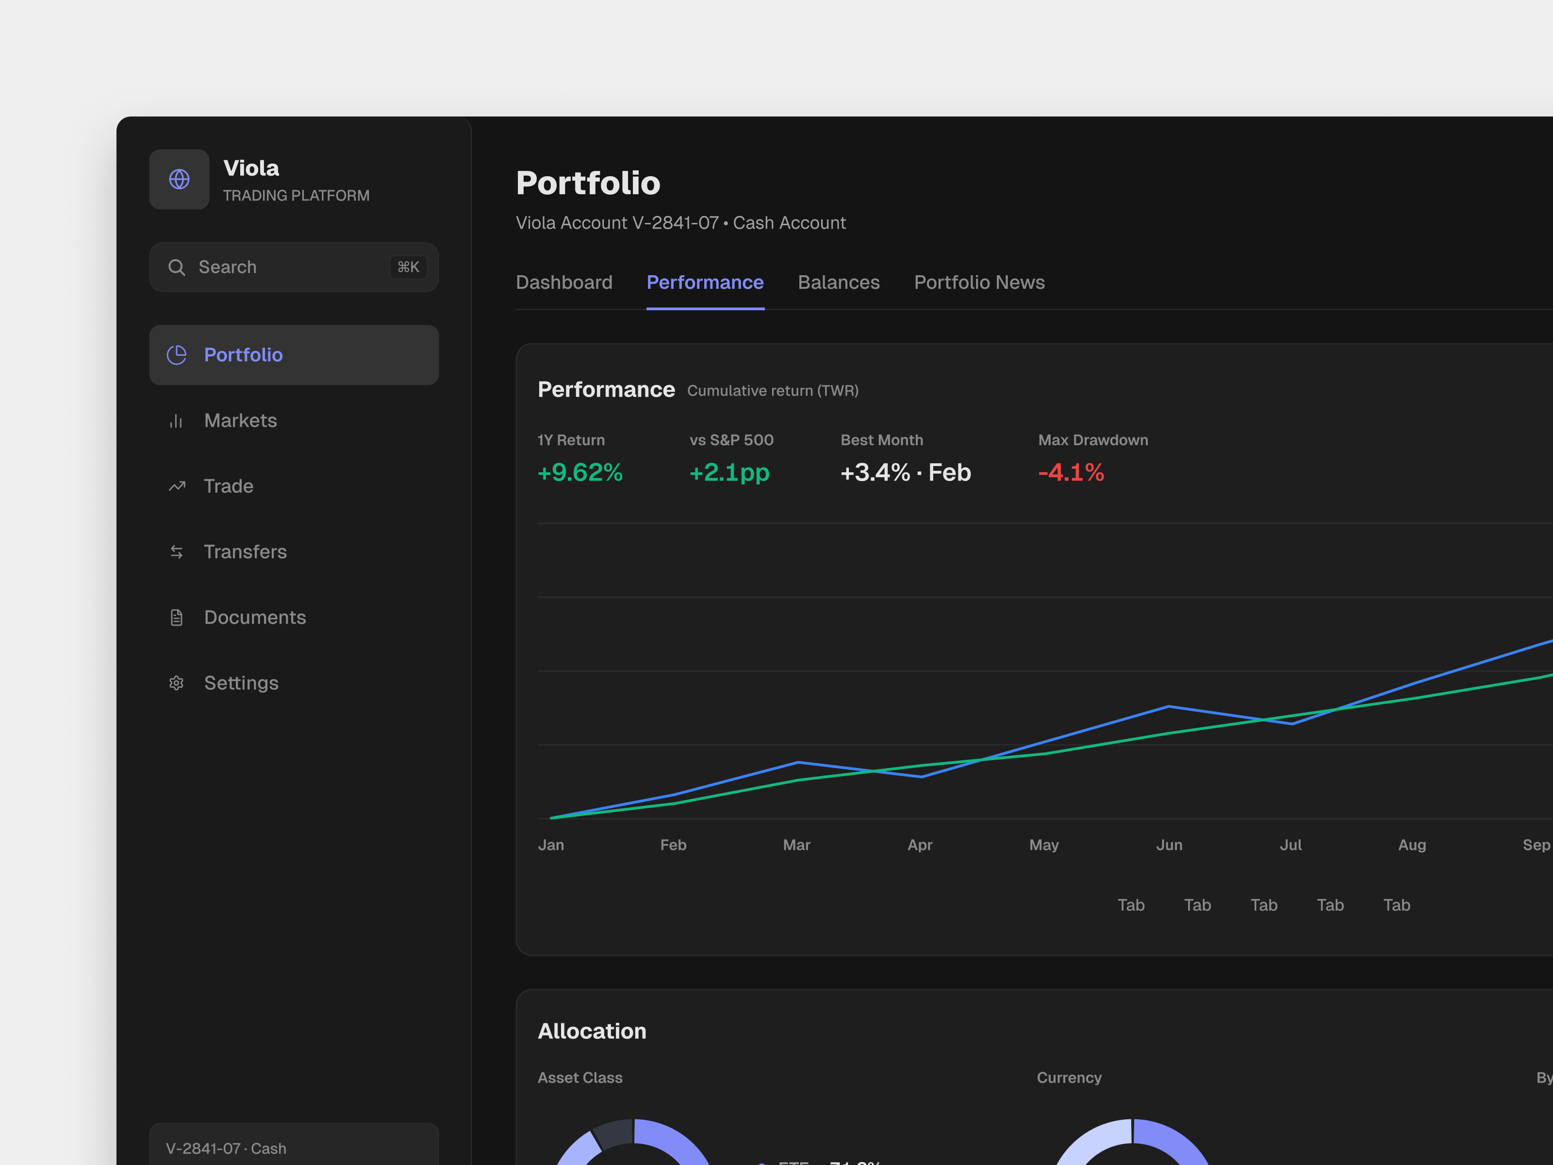The image size is (1553, 1165).
Task: Click the Transfers swap arrows icon
Action: point(176,552)
